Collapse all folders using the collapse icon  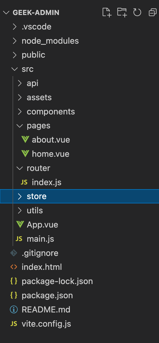[x=152, y=12]
